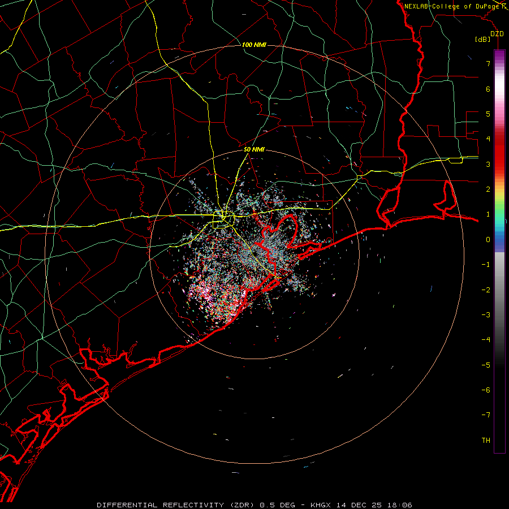This screenshot has width=509, height=509.
Task: Click the 7 tick label on scale
Action: coord(488,63)
